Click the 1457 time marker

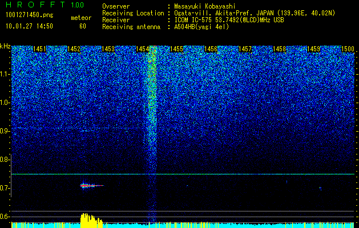(x=245, y=49)
